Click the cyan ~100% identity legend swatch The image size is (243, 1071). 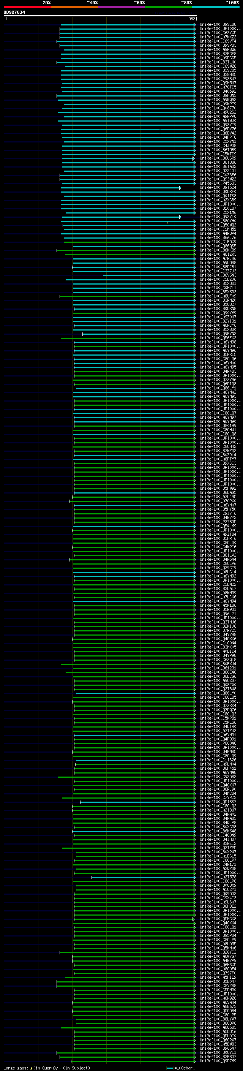pyautogui.click(x=216, y=7)
